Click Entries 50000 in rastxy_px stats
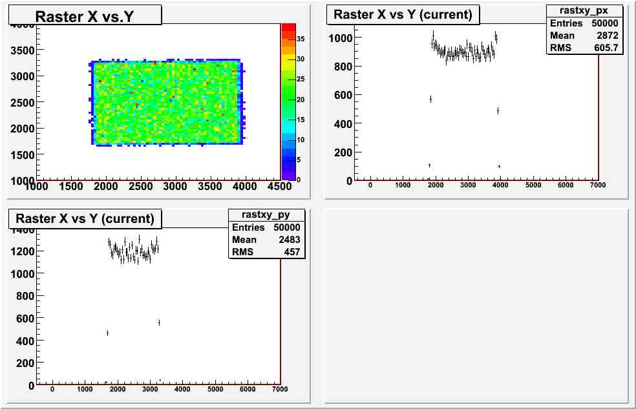The height and width of the screenshot is (409, 636). coord(584,23)
